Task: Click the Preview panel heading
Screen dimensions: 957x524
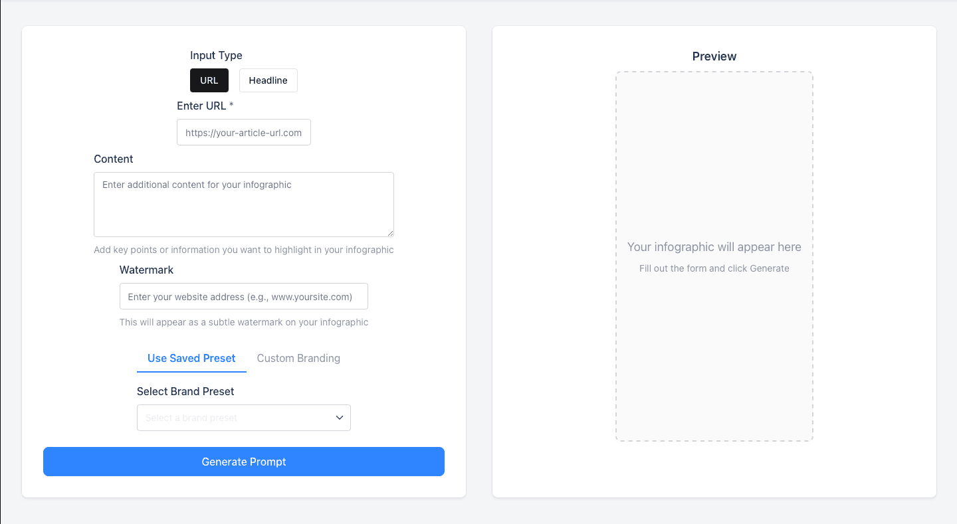Action: coord(714,56)
